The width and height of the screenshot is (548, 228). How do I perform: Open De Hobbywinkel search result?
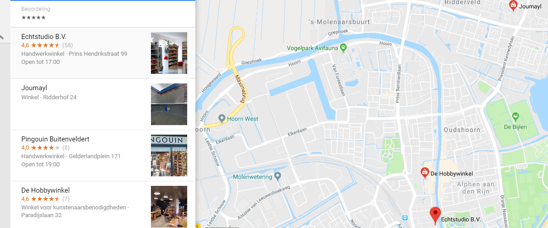pyautogui.click(x=103, y=204)
